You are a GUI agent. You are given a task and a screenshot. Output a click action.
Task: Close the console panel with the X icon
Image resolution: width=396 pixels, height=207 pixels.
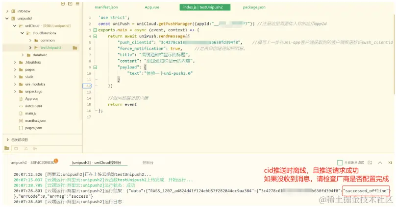click(390, 162)
